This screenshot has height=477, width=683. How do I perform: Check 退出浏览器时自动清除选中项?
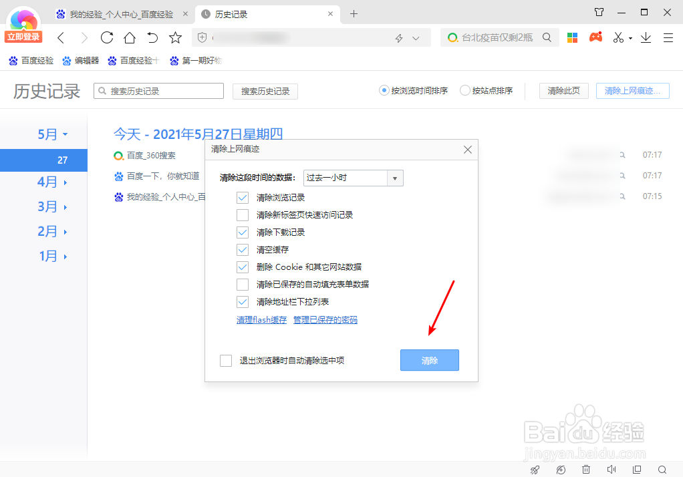tap(226, 360)
